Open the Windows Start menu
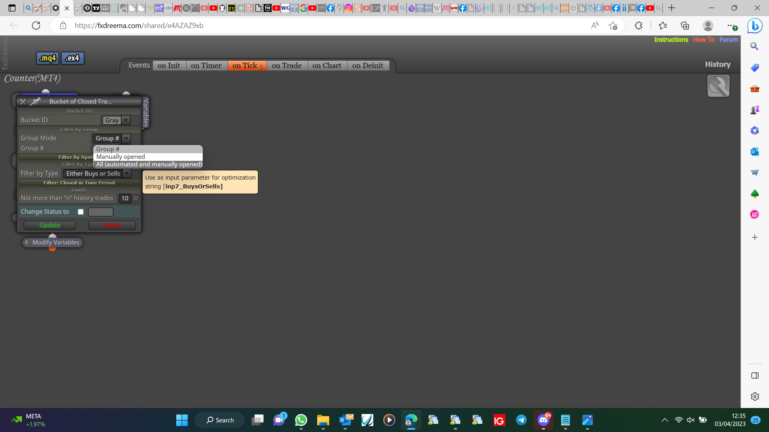Screen dimensions: 769x432 click(x=182, y=420)
